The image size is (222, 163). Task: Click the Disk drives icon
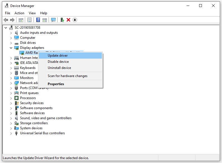tap(16, 43)
